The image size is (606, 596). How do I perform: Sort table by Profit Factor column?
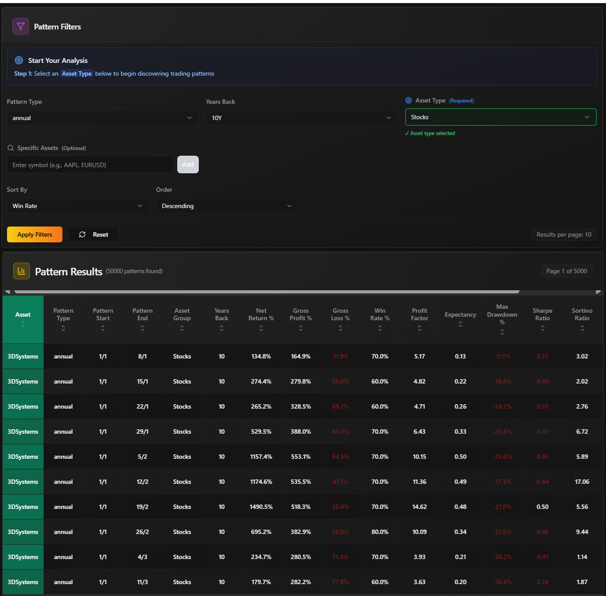420,328
